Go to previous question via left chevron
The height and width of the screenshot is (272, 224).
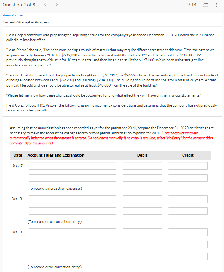(45, 5)
